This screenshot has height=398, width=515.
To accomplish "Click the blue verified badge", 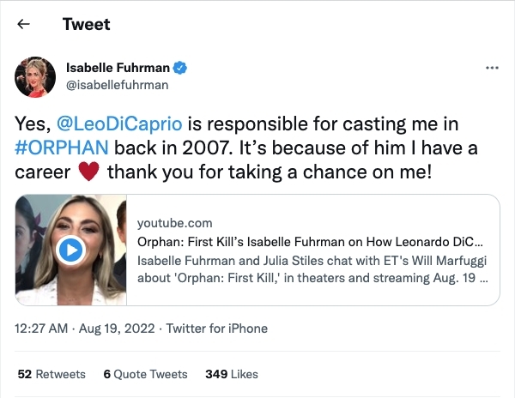I will point(182,68).
